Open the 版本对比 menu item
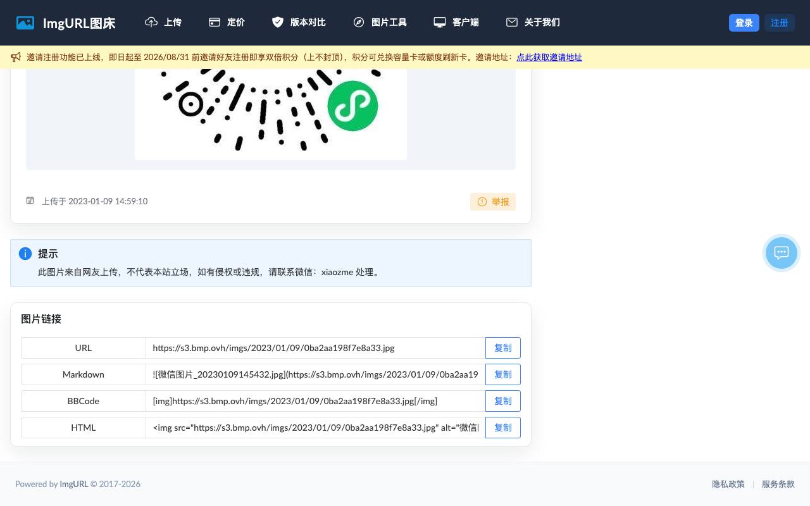This screenshot has width=810, height=506. (x=299, y=22)
